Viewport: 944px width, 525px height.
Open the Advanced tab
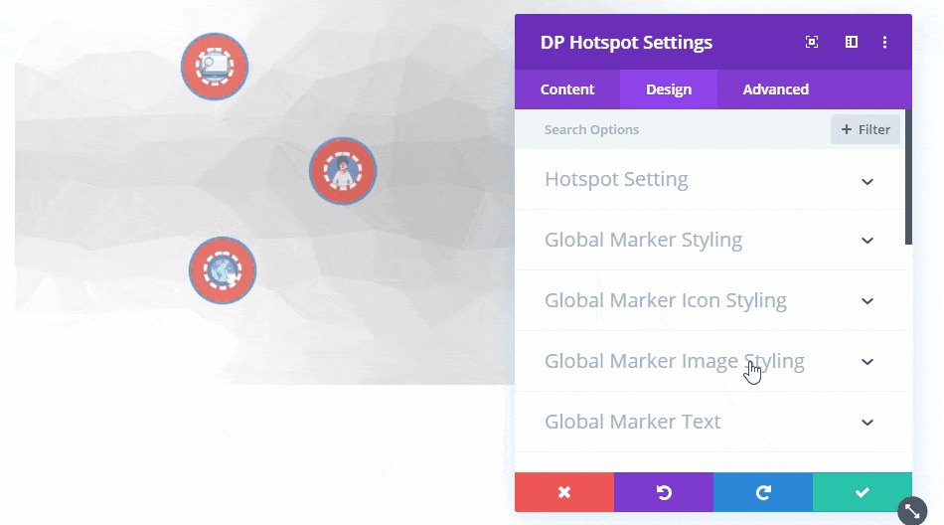[775, 89]
